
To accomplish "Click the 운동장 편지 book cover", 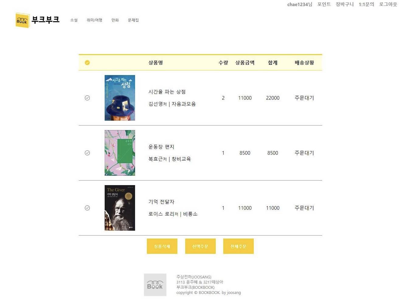I will coord(120,153).
